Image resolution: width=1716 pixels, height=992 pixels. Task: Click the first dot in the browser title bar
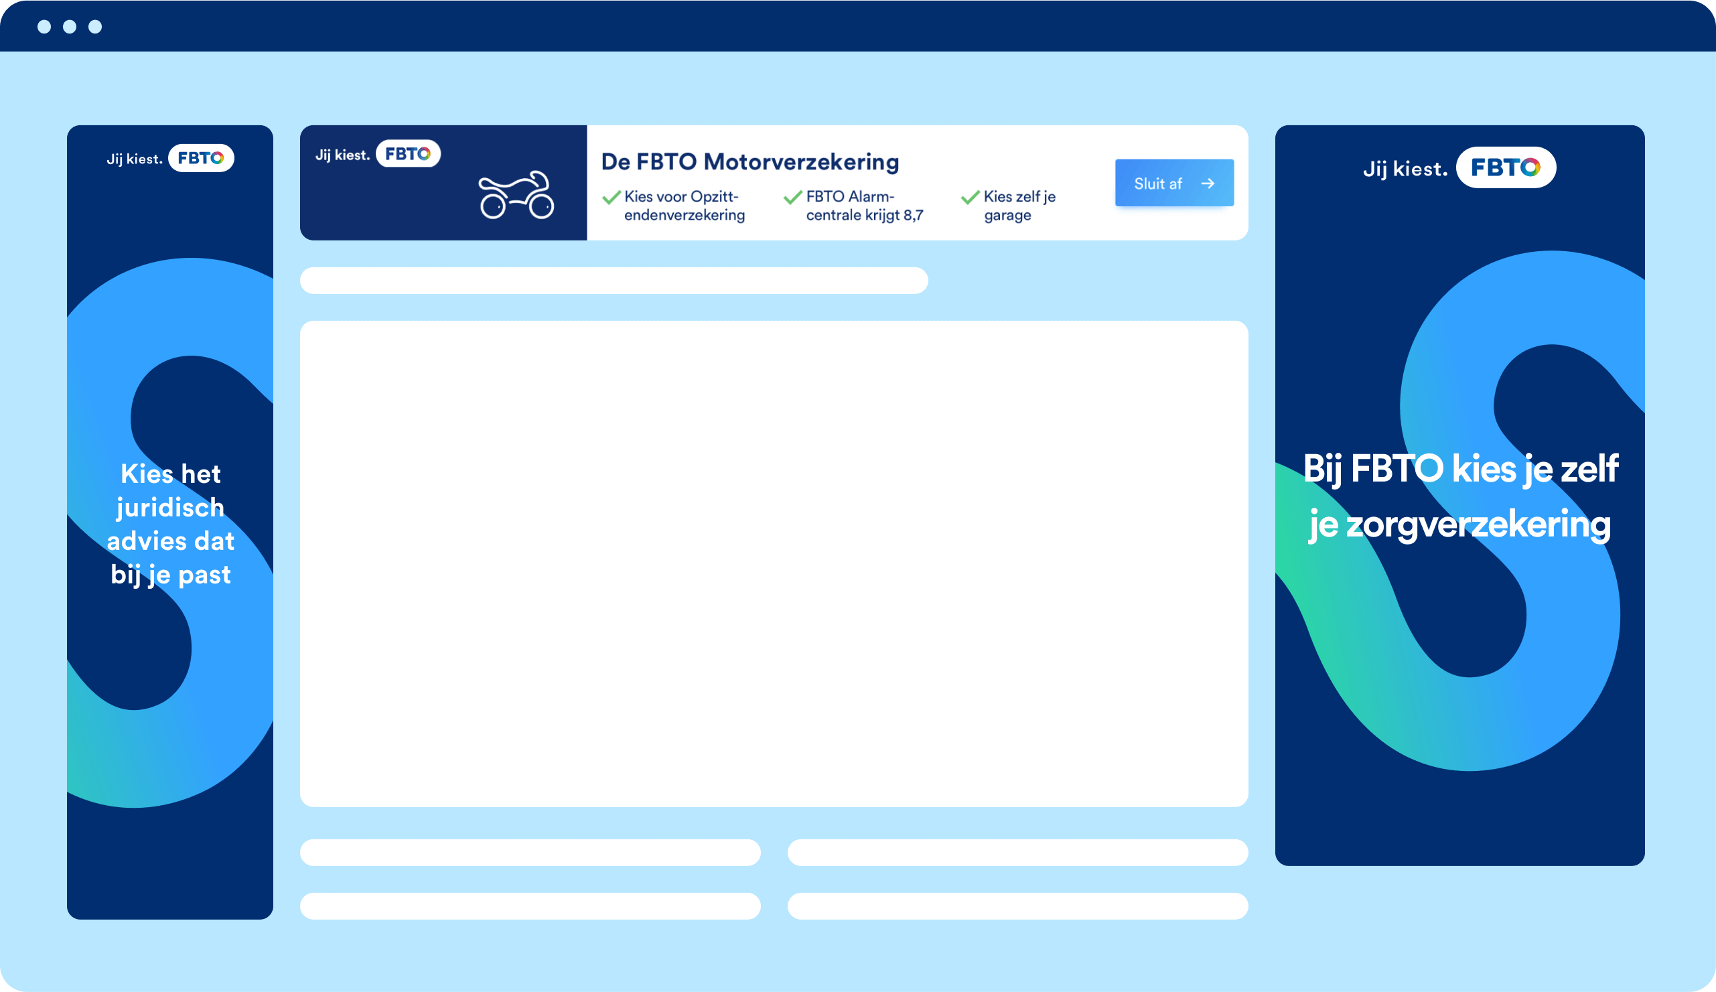pyautogui.click(x=44, y=27)
